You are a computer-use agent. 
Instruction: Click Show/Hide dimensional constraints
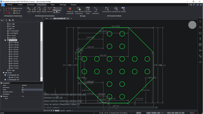pyautogui.click(x=57, y=8)
